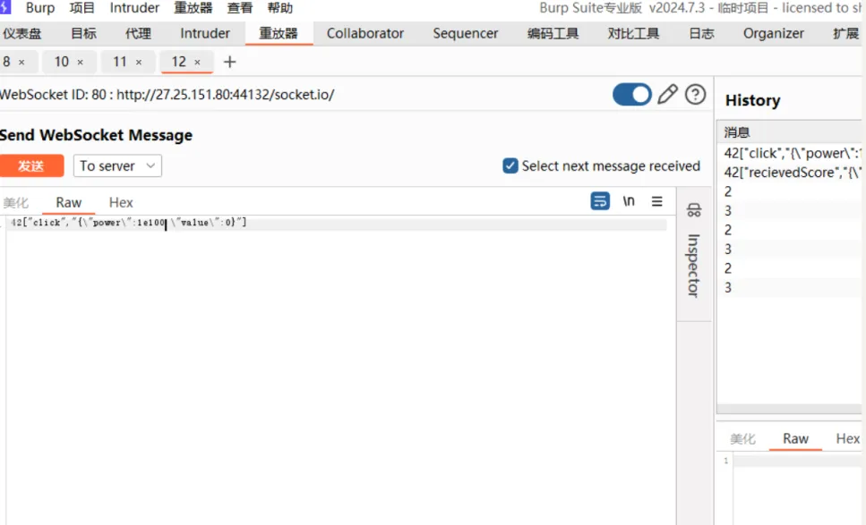Click the 发送 send button

click(31, 166)
